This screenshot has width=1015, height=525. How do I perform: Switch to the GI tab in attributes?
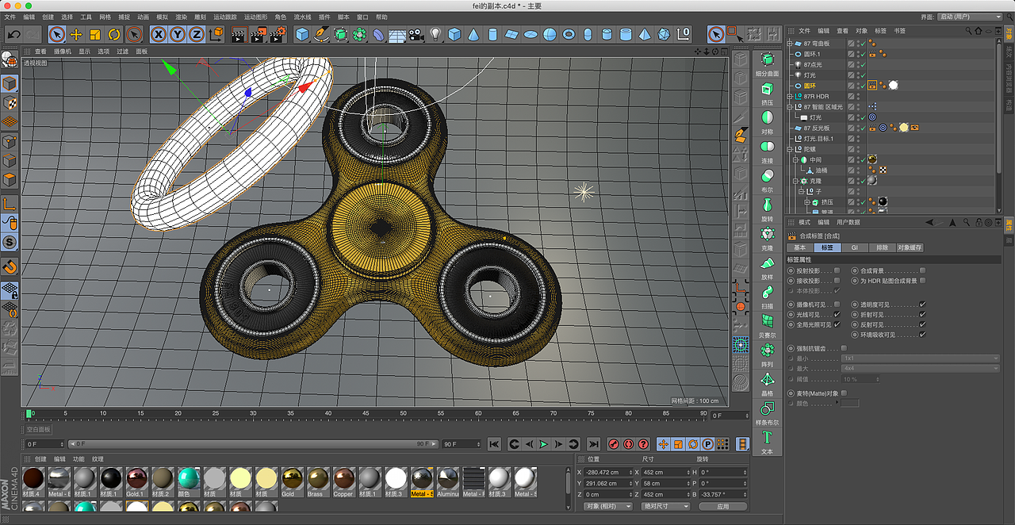tap(855, 248)
